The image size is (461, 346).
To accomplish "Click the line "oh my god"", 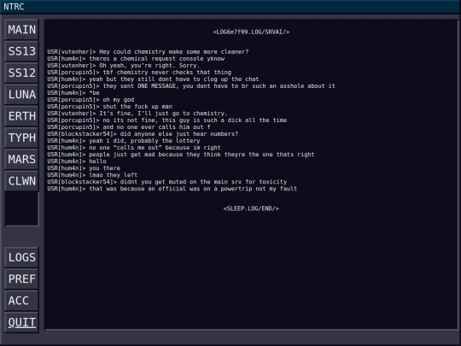I will click(x=90, y=100).
